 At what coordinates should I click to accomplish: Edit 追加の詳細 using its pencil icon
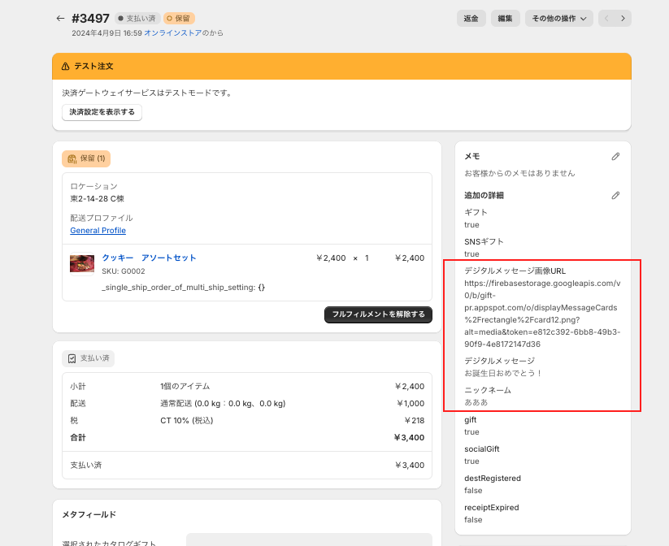pyautogui.click(x=615, y=195)
